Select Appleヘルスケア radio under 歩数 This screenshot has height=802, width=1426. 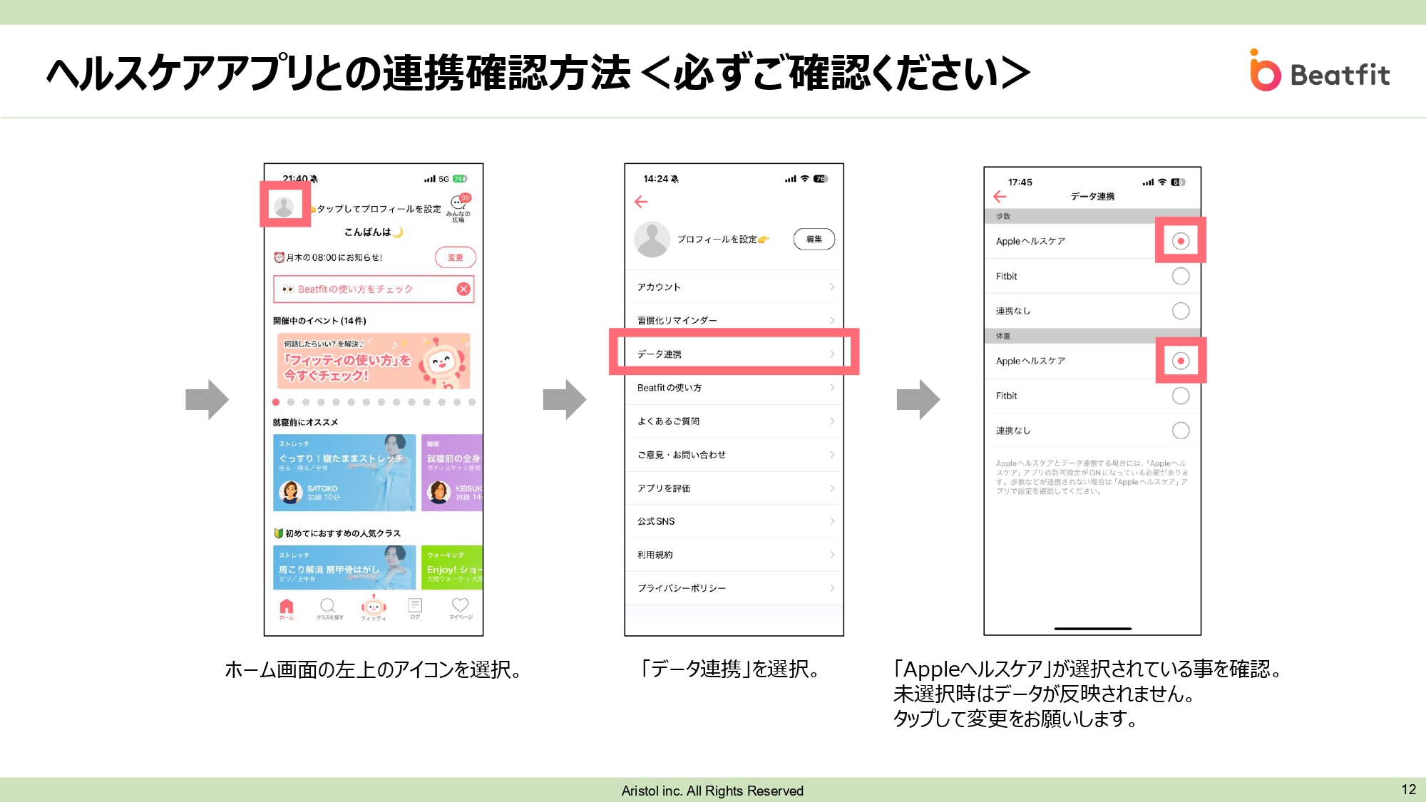coord(1180,241)
